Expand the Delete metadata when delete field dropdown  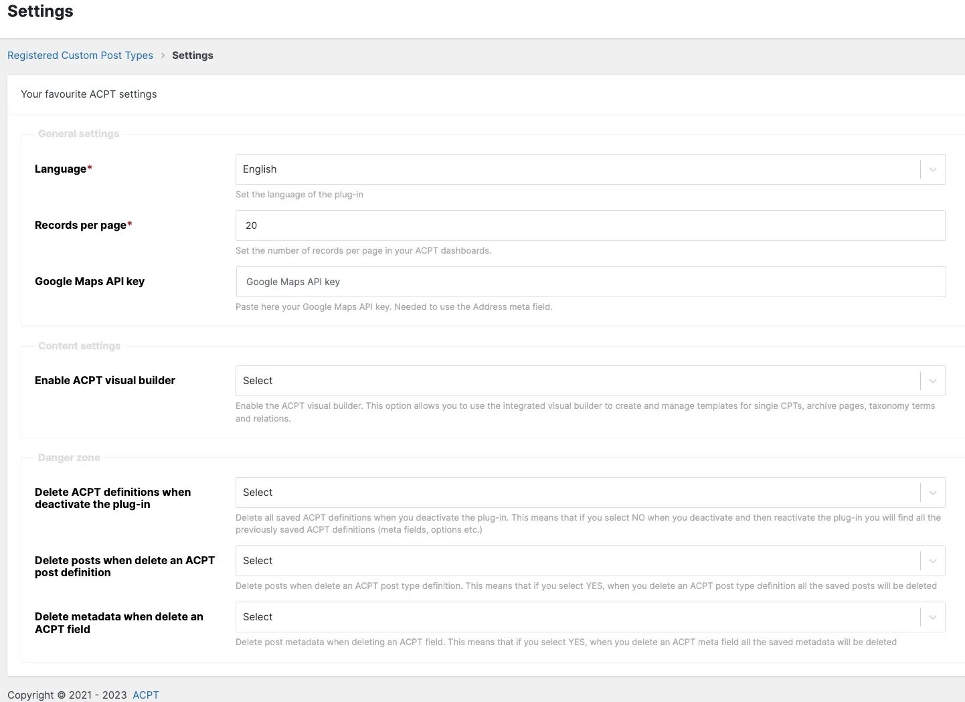(577, 618)
